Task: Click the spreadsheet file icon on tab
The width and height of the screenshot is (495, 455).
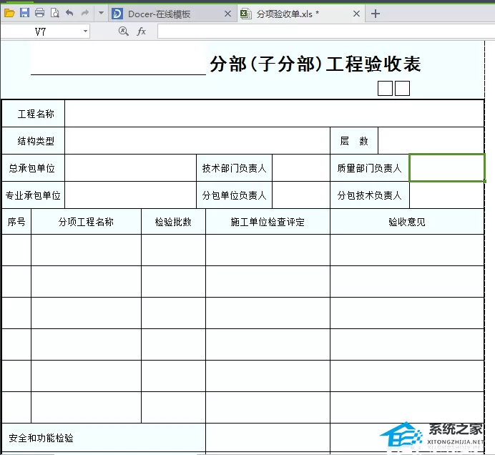Action: point(245,14)
